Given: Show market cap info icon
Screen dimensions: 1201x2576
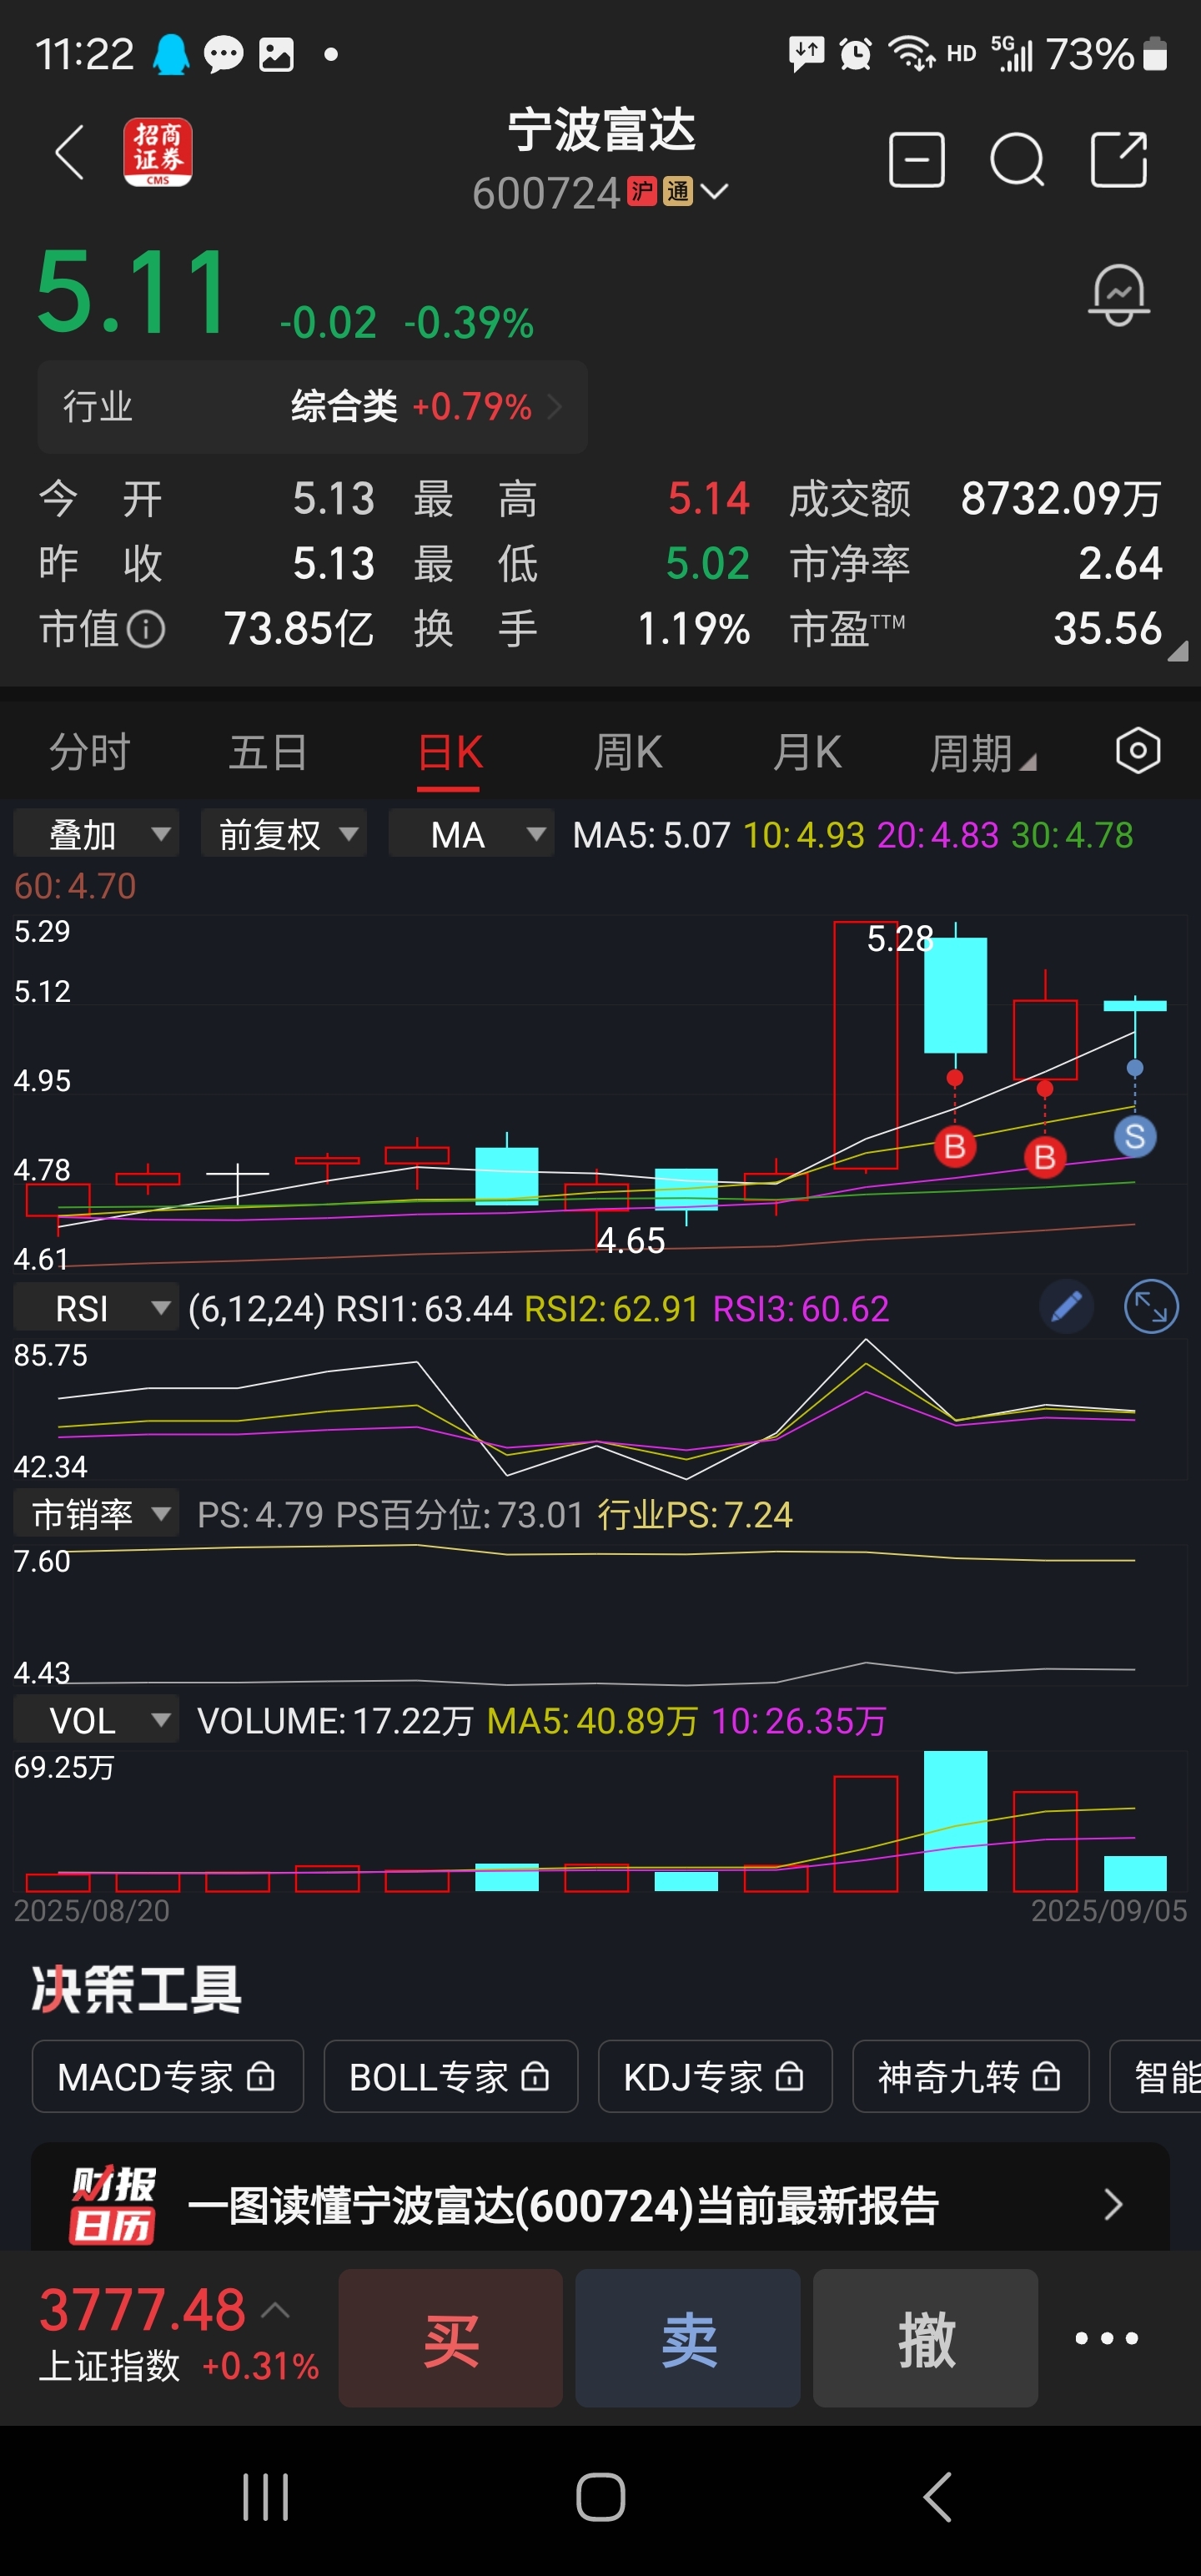Looking at the screenshot, I should click(147, 630).
